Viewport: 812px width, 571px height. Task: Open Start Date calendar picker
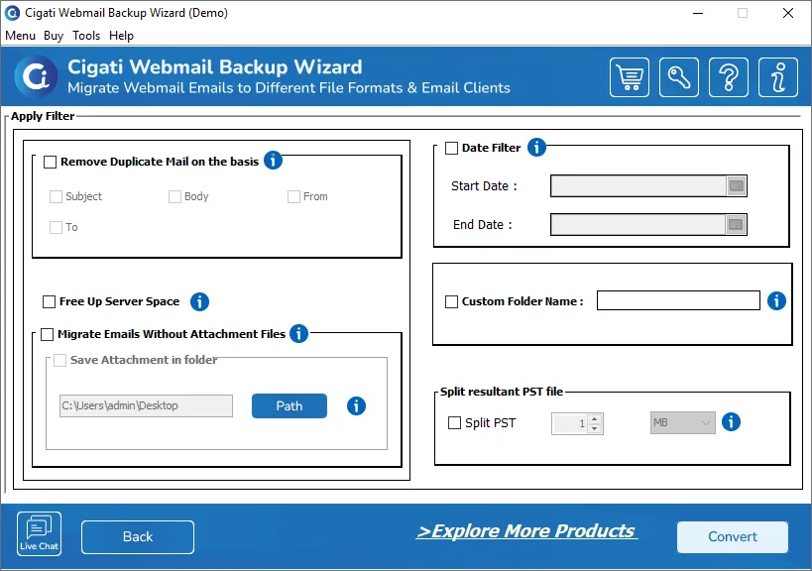click(736, 185)
